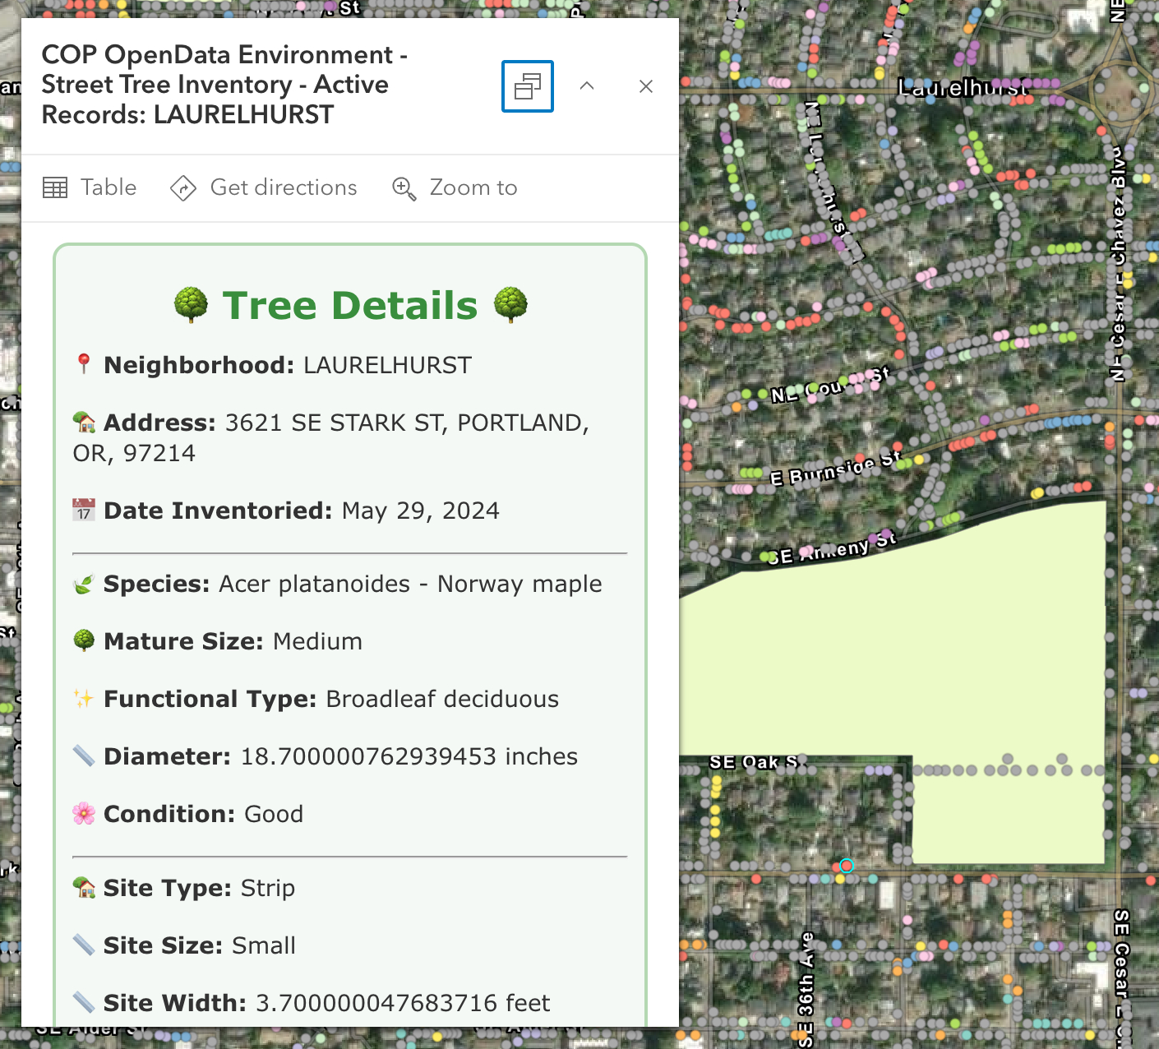Viewport: 1159px width, 1049px height.
Task: Close the Tree Details popup
Action: tap(646, 86)
